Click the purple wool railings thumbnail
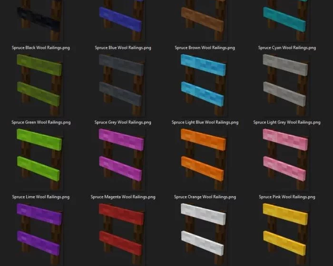 pos(40,230)
